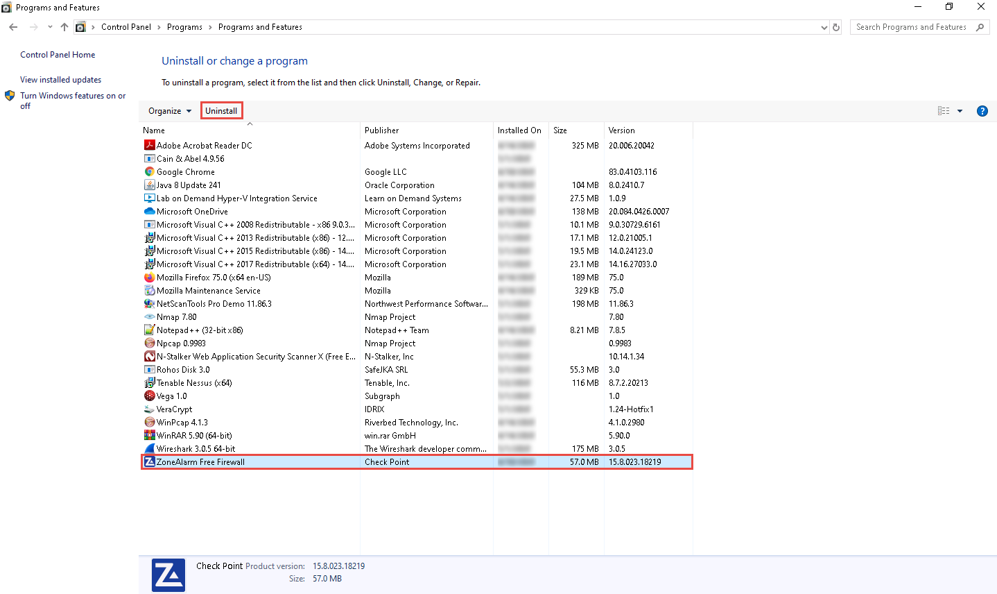The image size is (997, 594).
Task: Click the Tenable Nessus icon
Action: click(149, 382)
